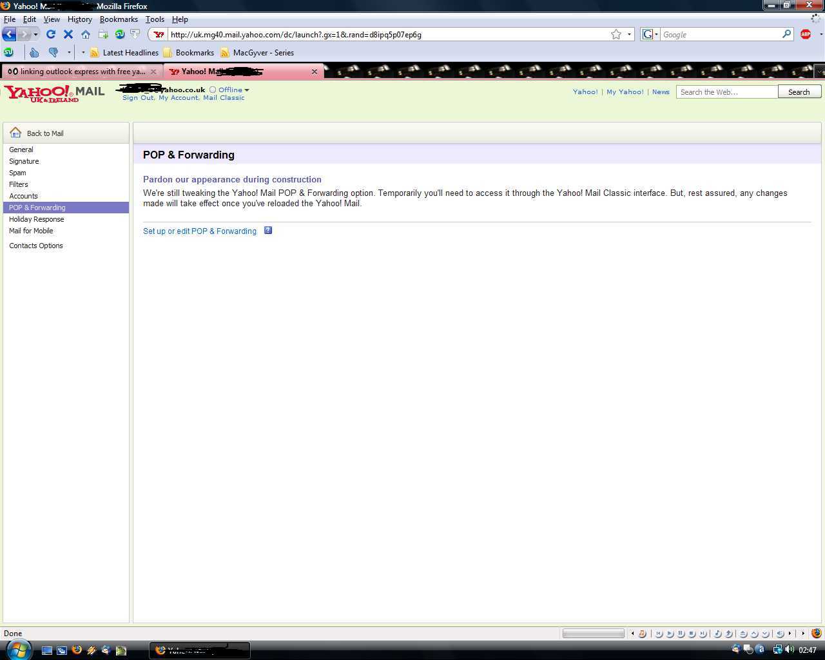
Task: Click the thumbs-up 'I like it' icon
Action: pyautogui.click(x=34, y=52)
